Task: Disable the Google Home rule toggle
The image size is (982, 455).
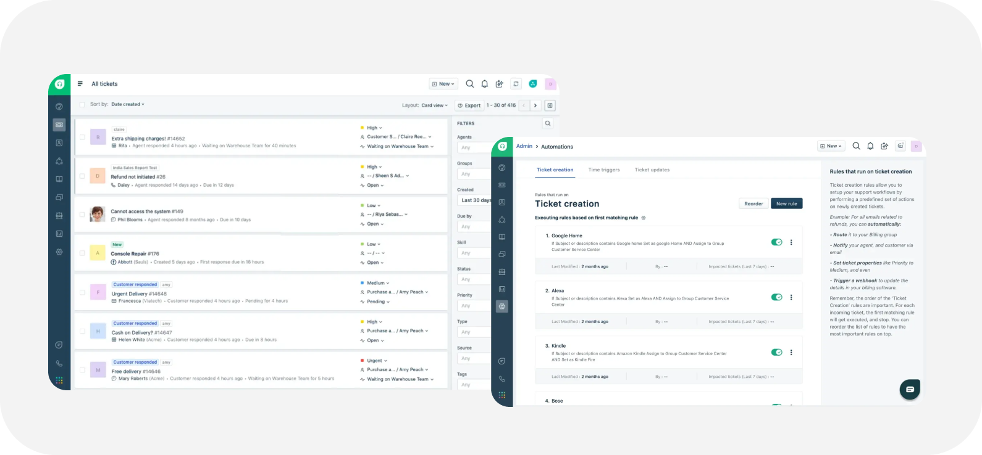Action: pyautogui.click(x=777, y=242)
